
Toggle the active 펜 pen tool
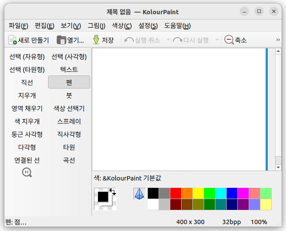pyautogui.click(x=69, y=82)
